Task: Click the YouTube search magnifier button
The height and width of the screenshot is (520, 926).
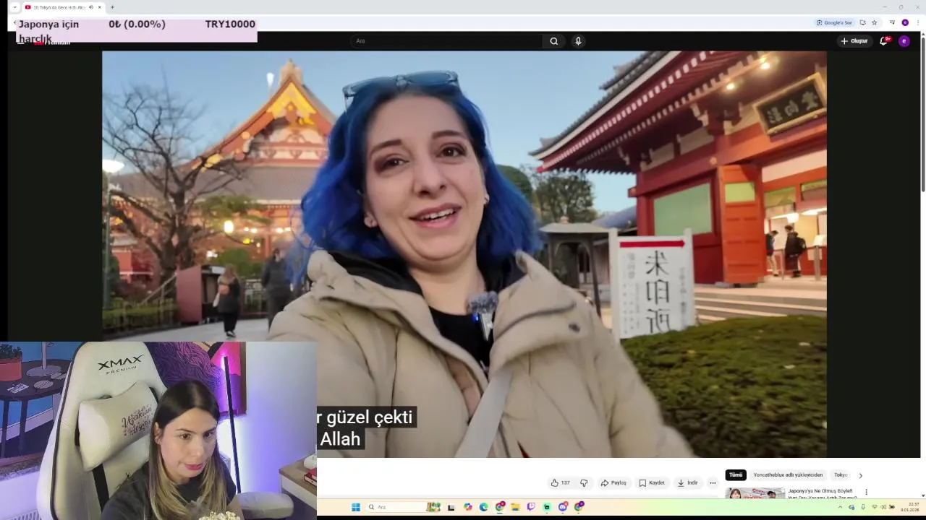Action: [x=553, y=41]
